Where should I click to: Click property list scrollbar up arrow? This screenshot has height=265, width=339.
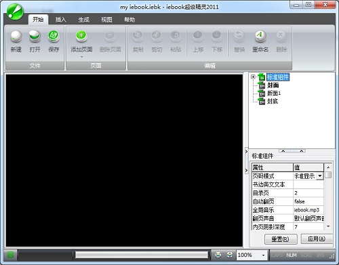pos(328,167)
